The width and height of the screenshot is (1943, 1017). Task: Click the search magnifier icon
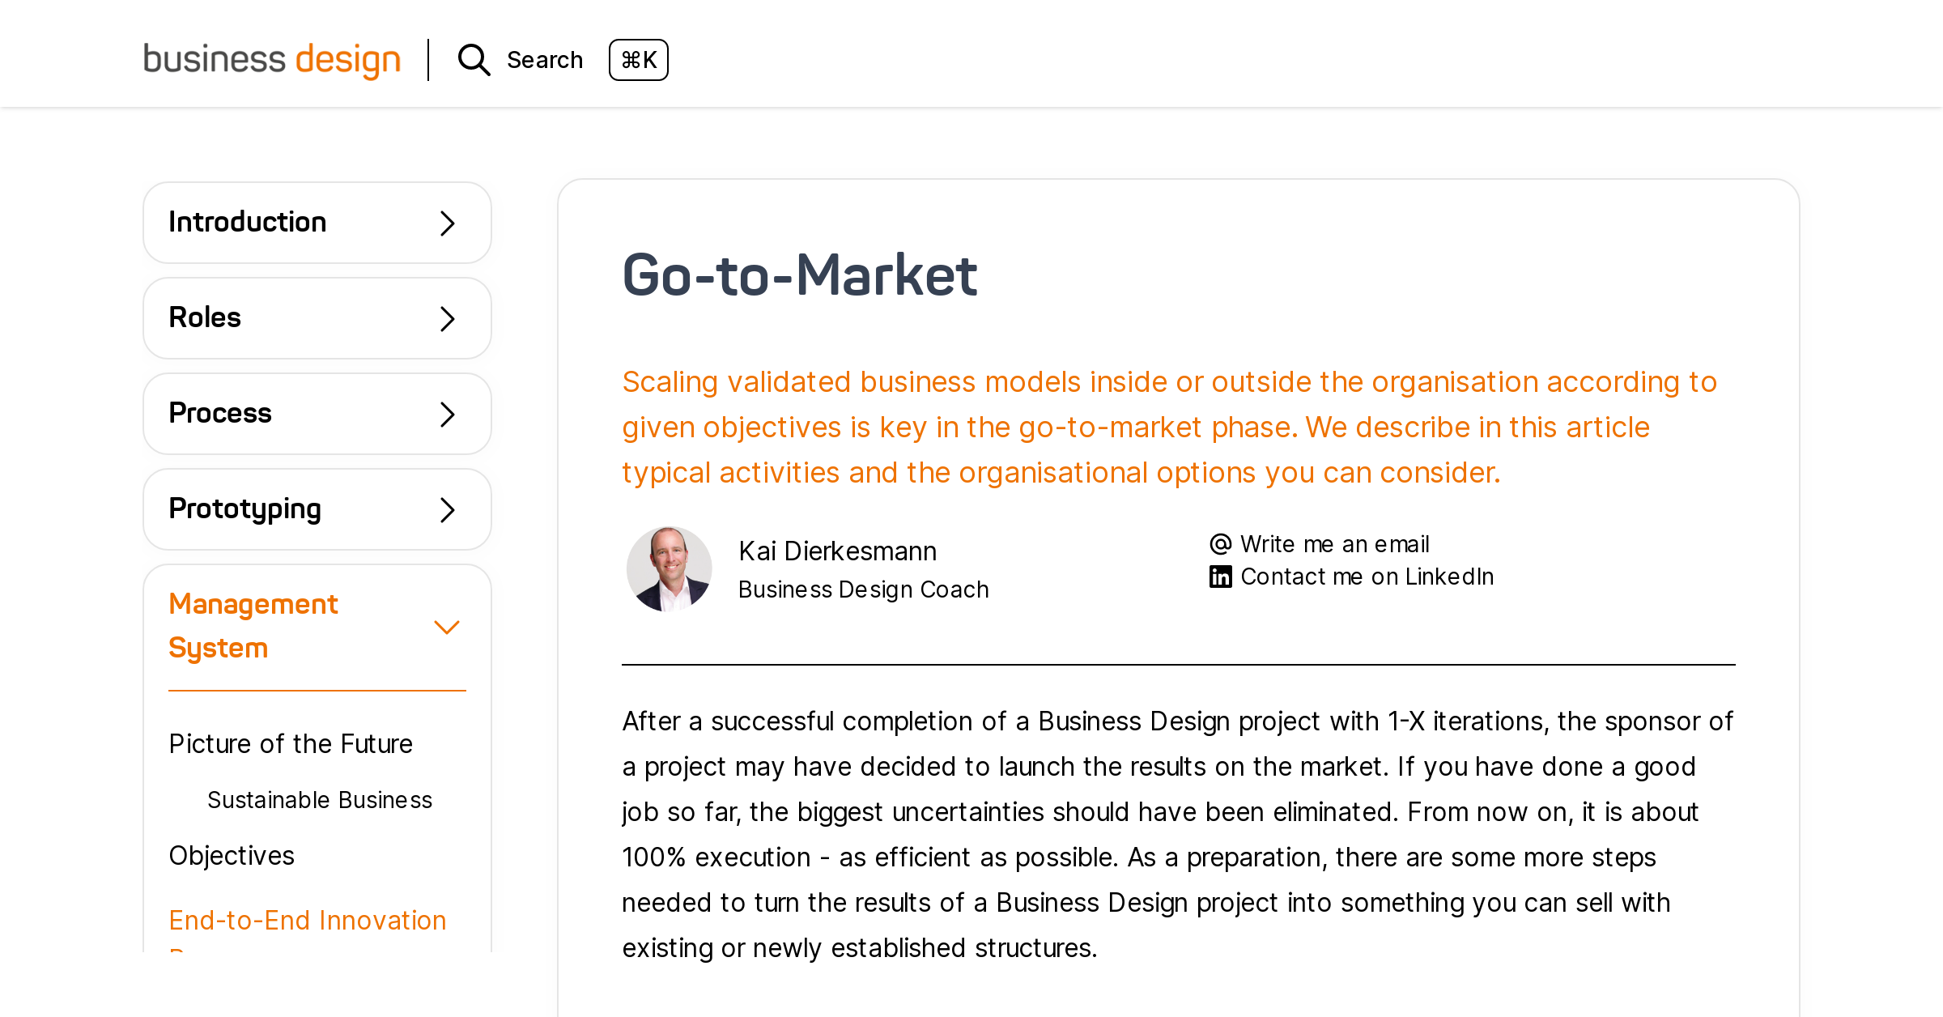point(473,59)
